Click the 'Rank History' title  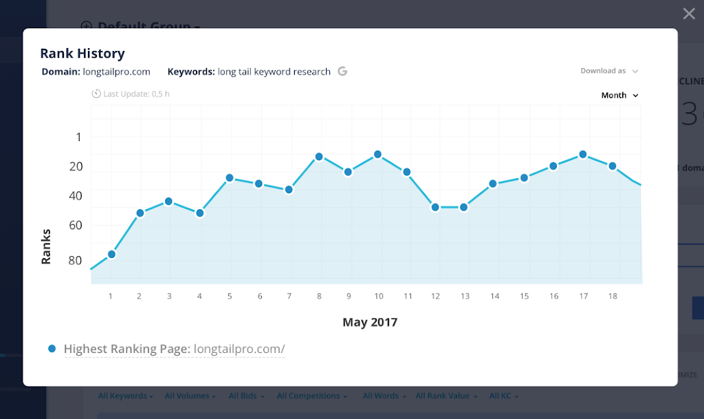(x=82, y=54)
